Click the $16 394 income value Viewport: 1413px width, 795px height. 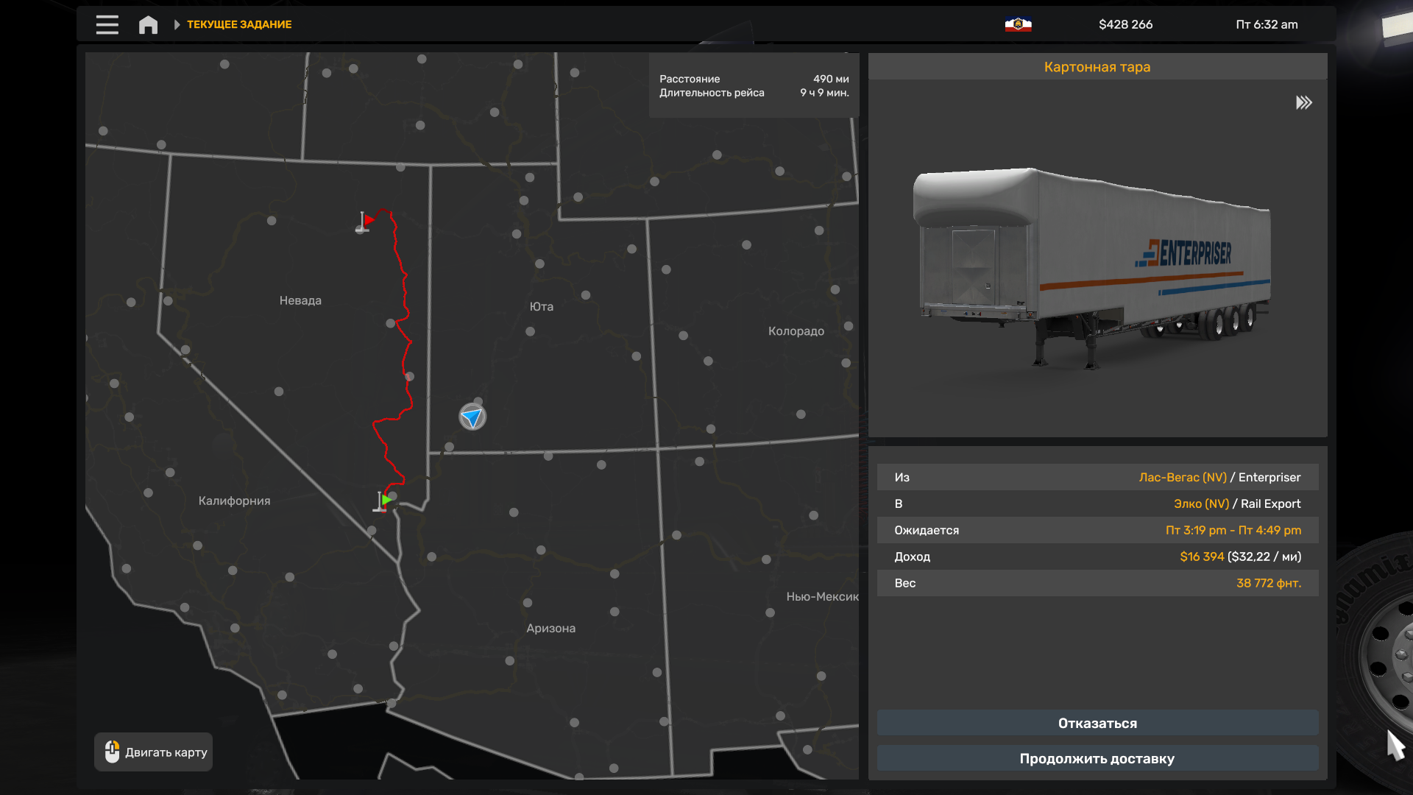click(1202, 556)
